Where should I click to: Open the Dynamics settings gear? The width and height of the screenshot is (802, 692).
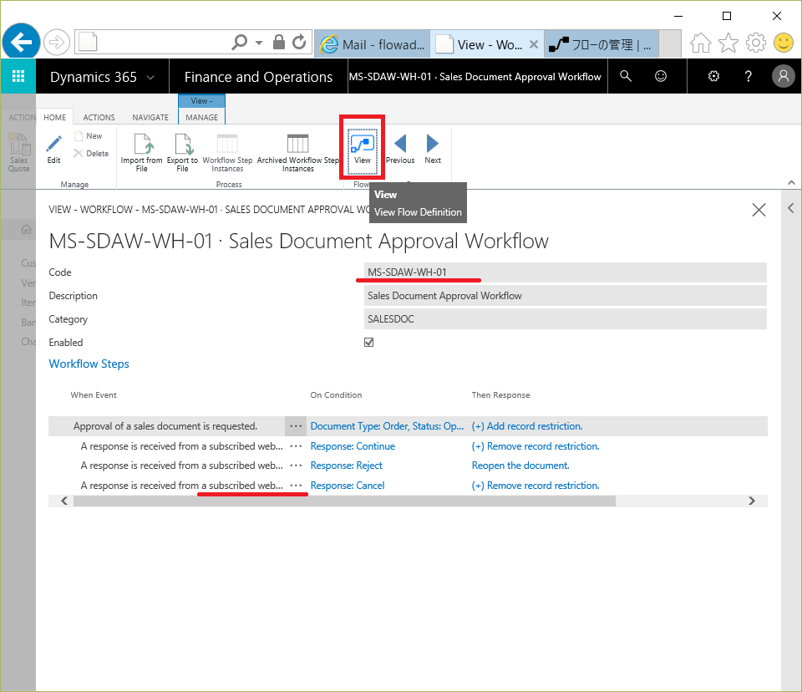point(713,76)
